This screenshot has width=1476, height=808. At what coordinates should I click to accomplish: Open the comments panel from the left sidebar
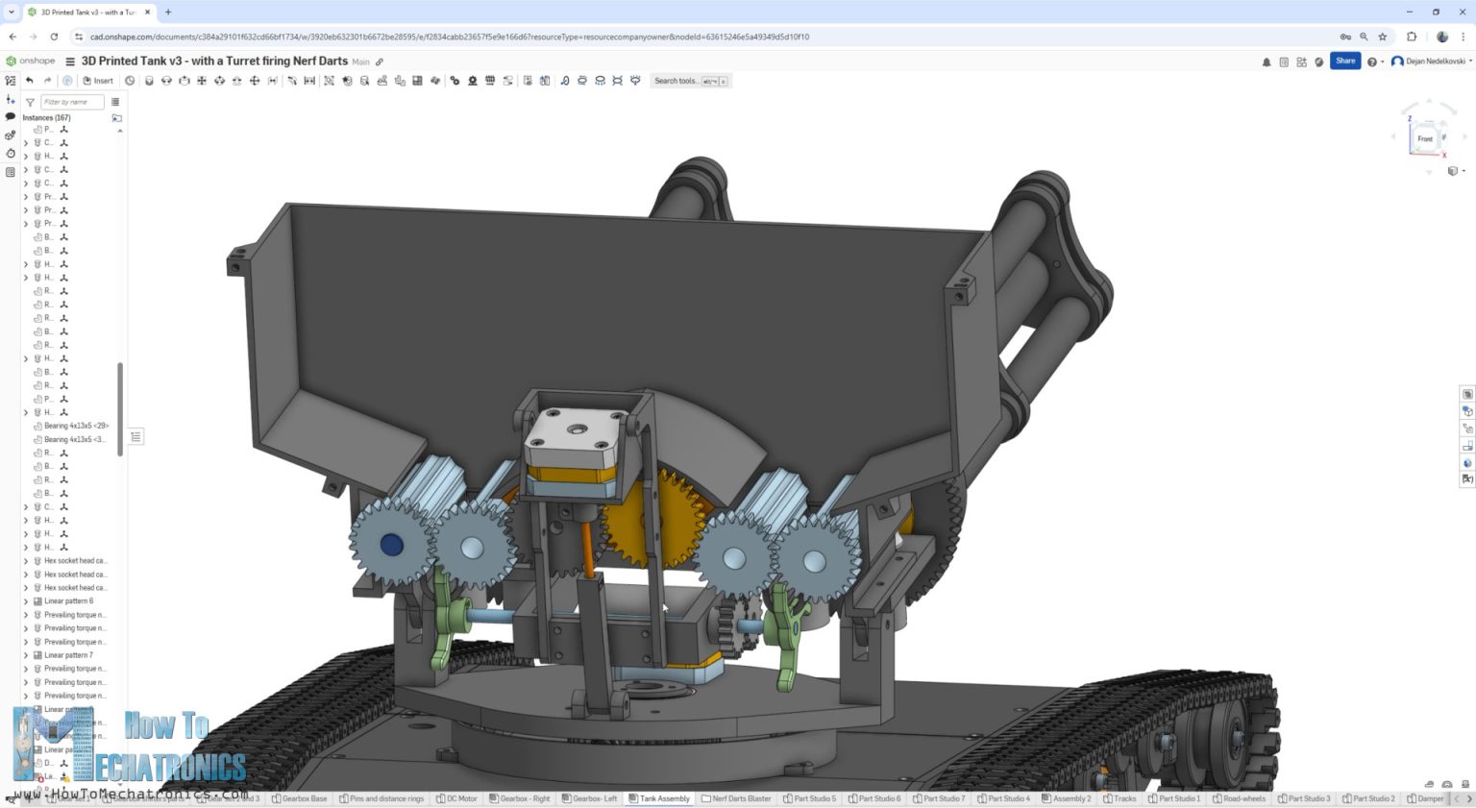coord(10,116)
